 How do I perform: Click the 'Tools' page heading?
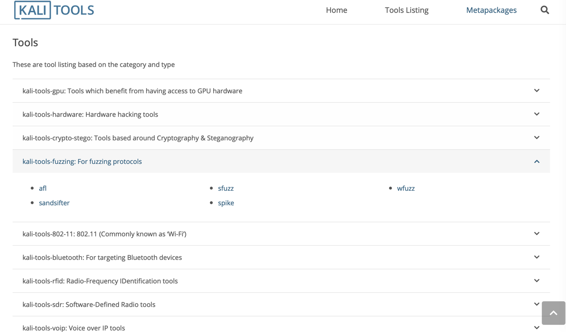point(25,42)
